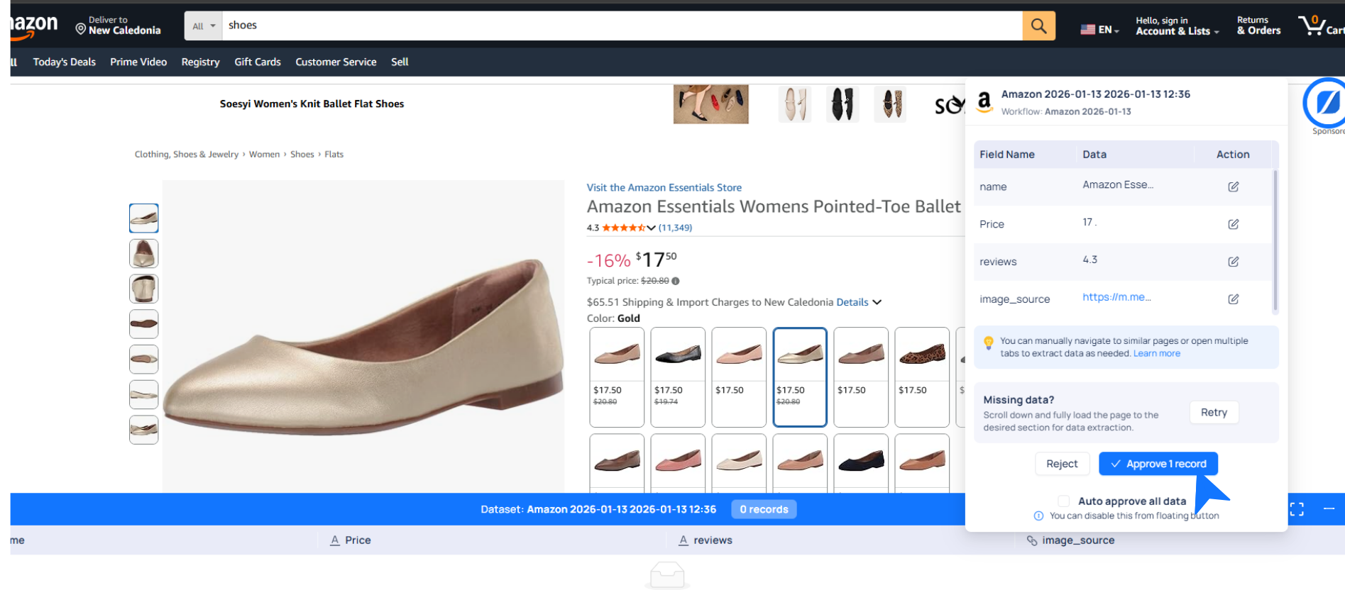Image resolution: width=1345 pixels, height=590 pixels.
Task: Expand shipping Details chevron
Action: click(x=877, y=302)
